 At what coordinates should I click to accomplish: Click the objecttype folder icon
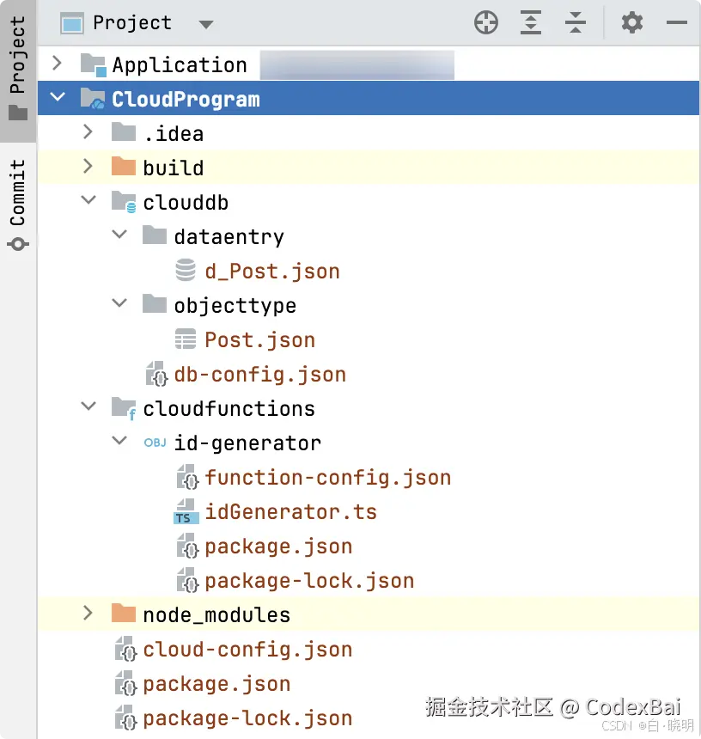coord(155,303)
